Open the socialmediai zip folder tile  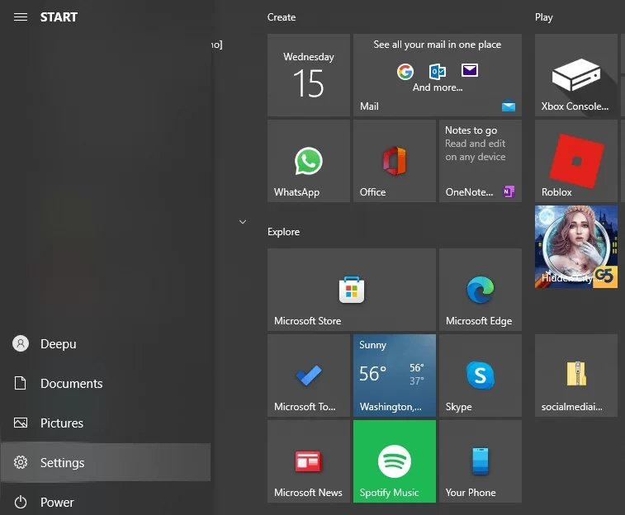point(576,376)
